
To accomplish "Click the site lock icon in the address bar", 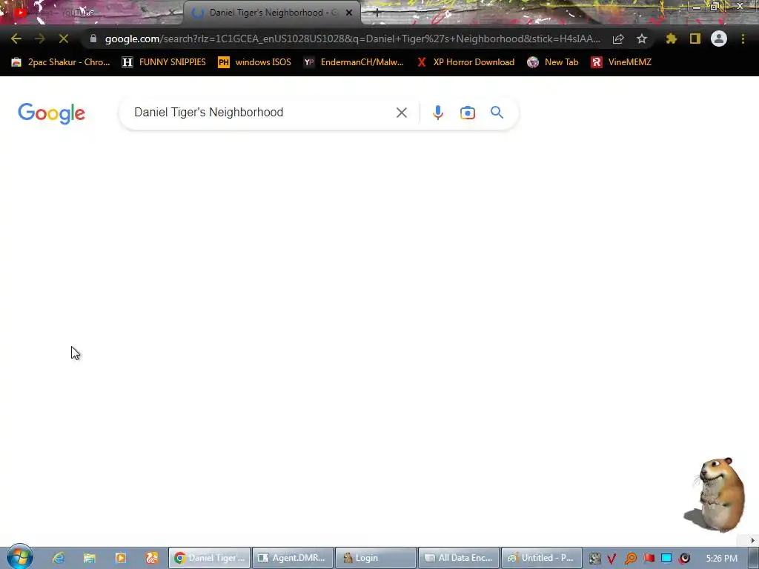I will coord(93,39).
